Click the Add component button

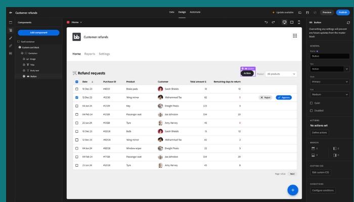tap(38, 32)
